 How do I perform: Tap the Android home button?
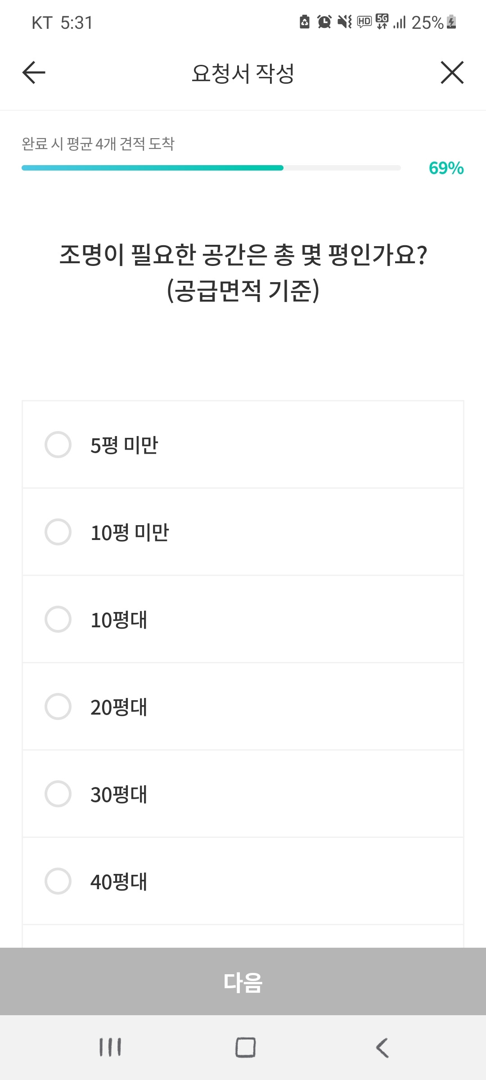click(x=245, y=1047)
